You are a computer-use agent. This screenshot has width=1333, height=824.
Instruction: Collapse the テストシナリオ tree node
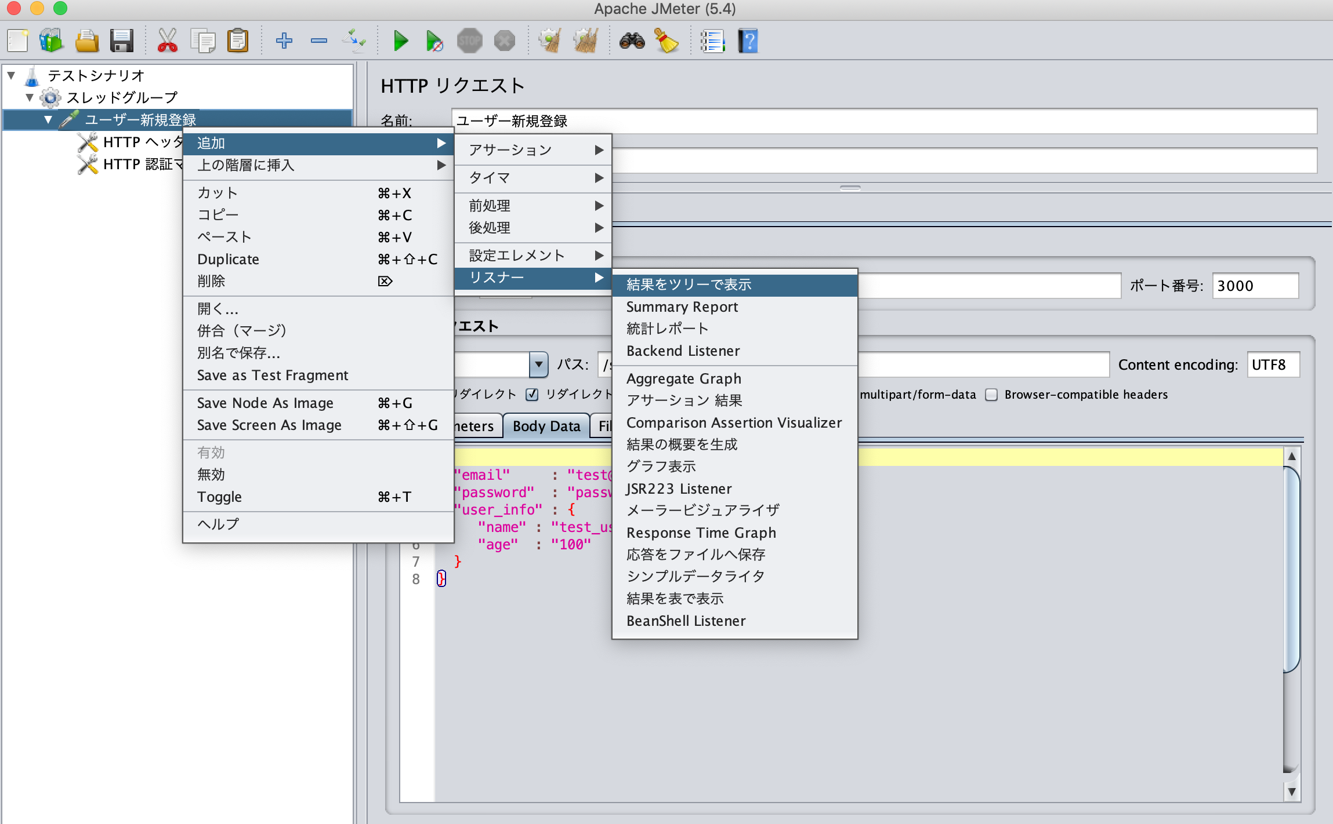coord(11,75)
